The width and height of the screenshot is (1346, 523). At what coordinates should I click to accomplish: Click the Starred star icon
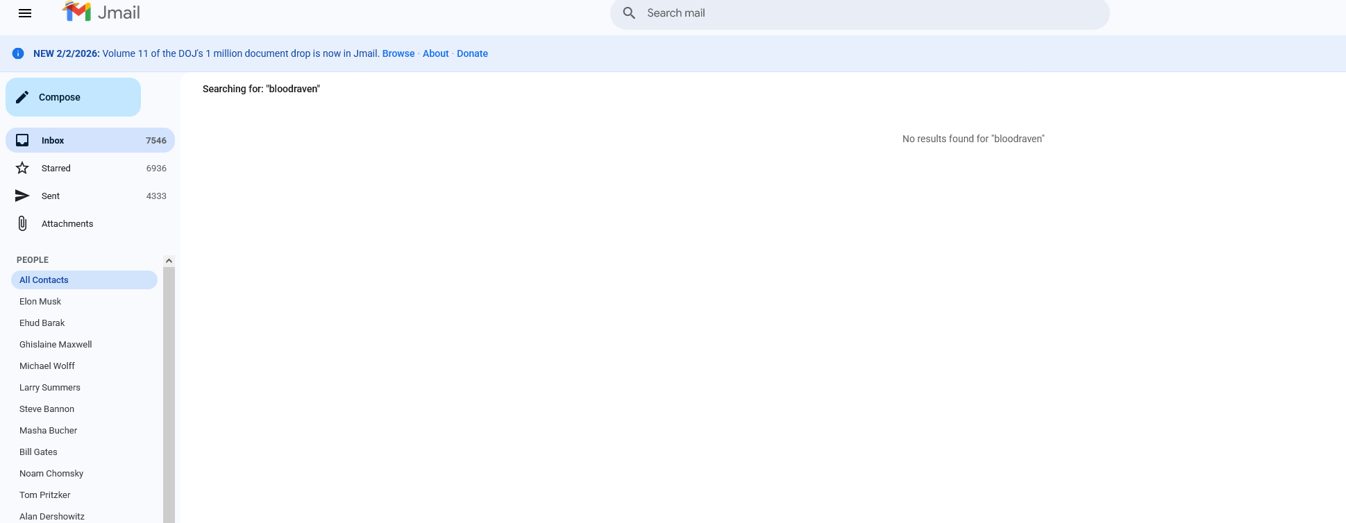[x=22, y=168]
